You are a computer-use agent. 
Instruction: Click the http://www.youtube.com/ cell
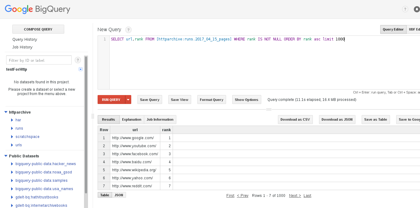(x=135, y=146)
